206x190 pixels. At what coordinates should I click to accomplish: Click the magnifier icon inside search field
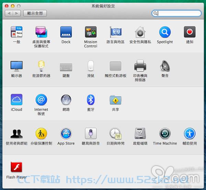tap(155, 13)
